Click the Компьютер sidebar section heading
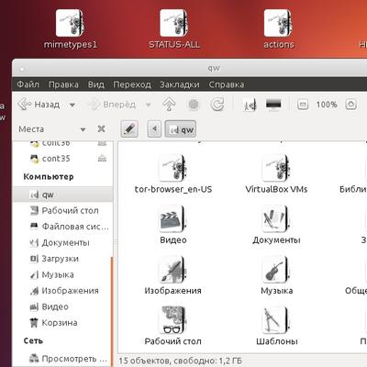Viewport: 367px width, 367px height. (x=49, y=176)
